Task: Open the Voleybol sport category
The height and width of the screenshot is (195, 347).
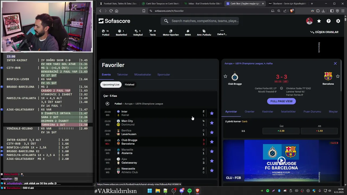Action: coord(138,32)
